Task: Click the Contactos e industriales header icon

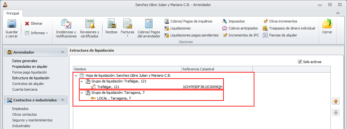Action: 9,100
